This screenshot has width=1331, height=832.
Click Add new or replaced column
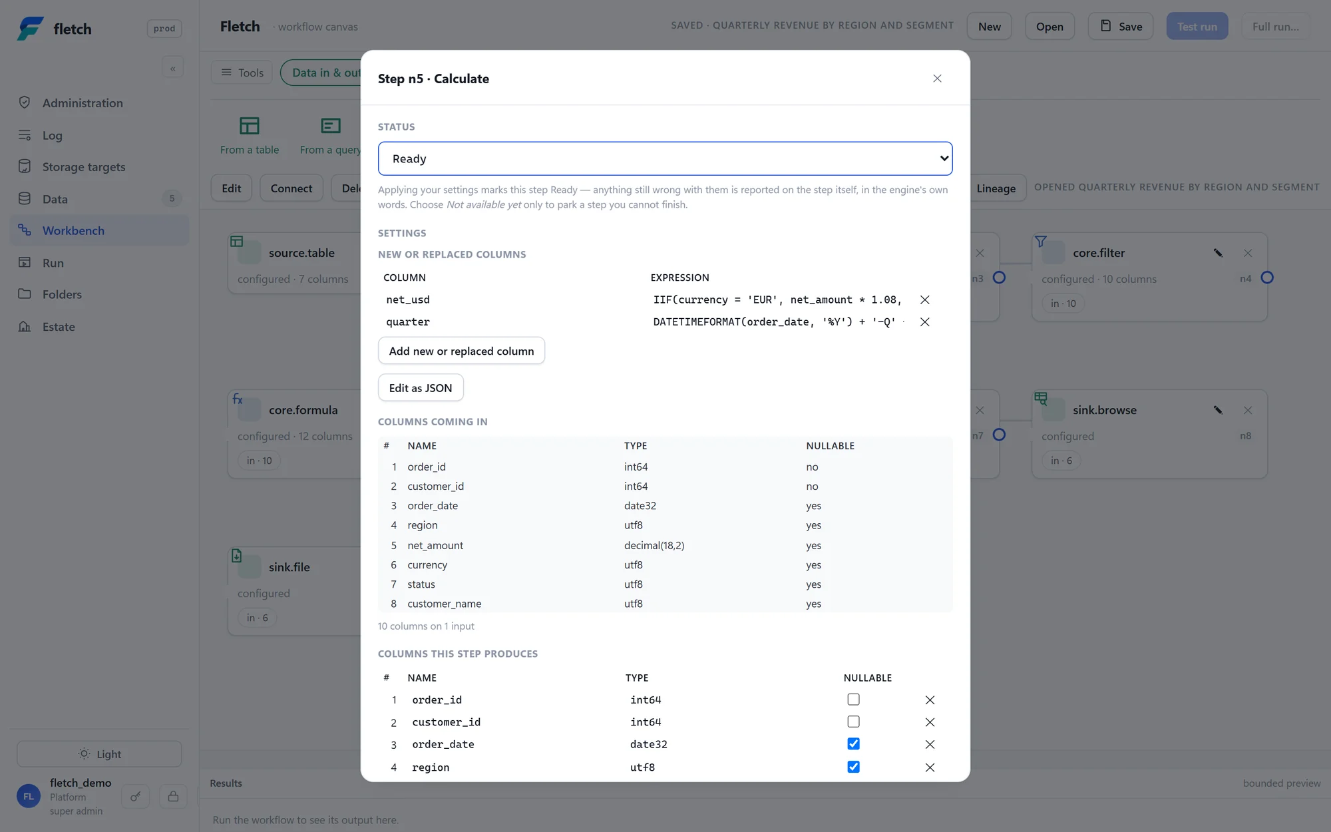(x=461, y=351)
